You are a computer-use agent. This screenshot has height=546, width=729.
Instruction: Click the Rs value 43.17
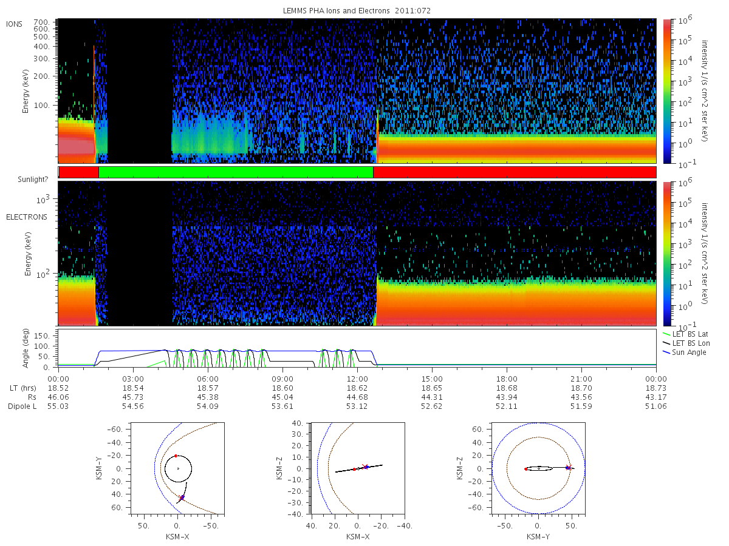656,397
